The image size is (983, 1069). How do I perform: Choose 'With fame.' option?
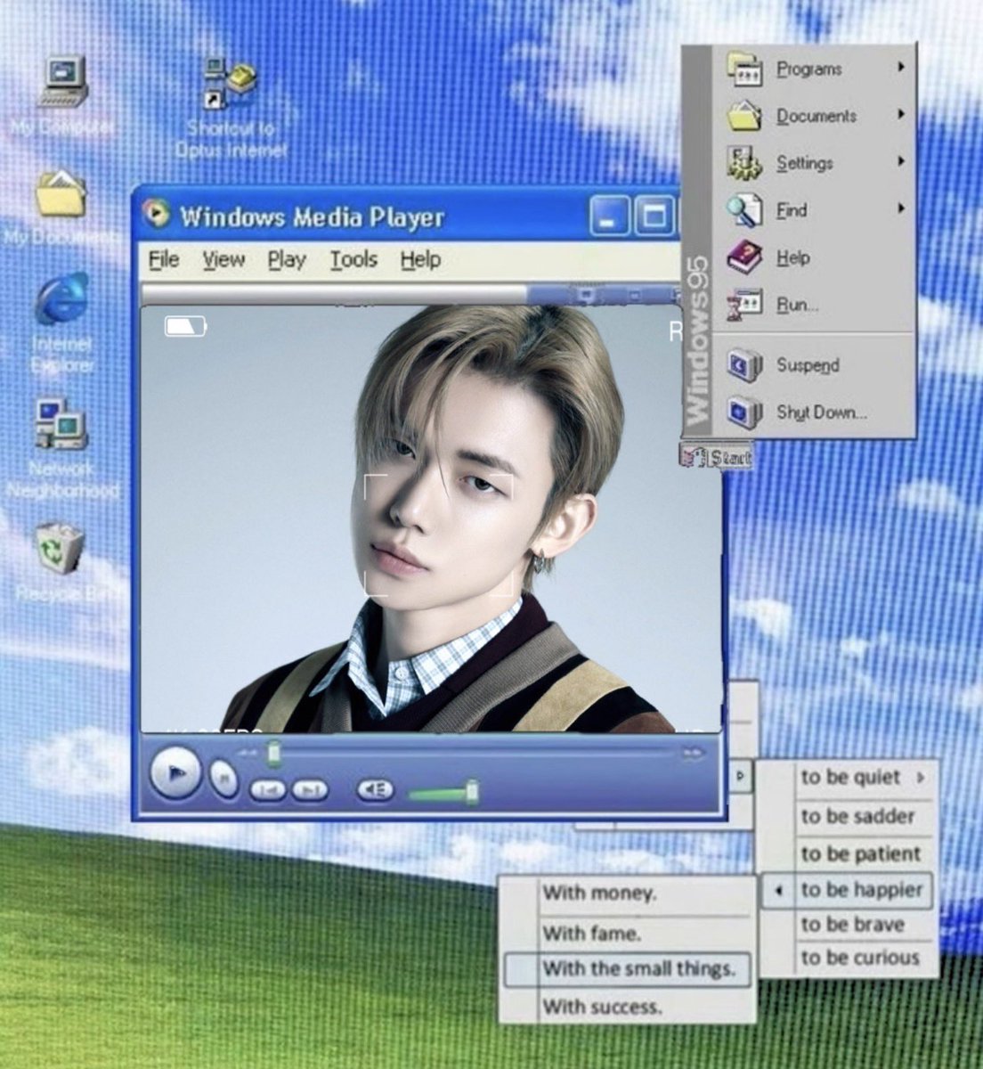pyautogui.click(x=591, y=934)
